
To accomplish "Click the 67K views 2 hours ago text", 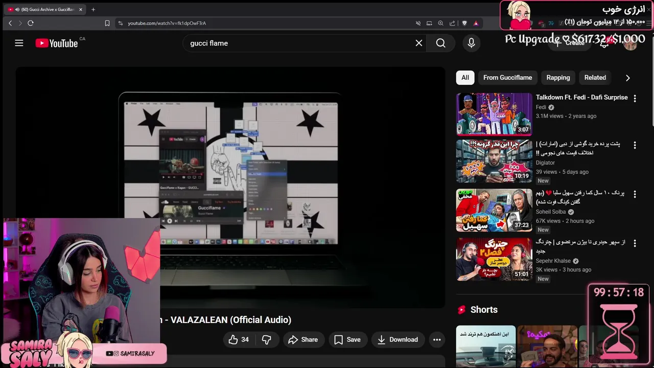I will [x=565, y=221].
